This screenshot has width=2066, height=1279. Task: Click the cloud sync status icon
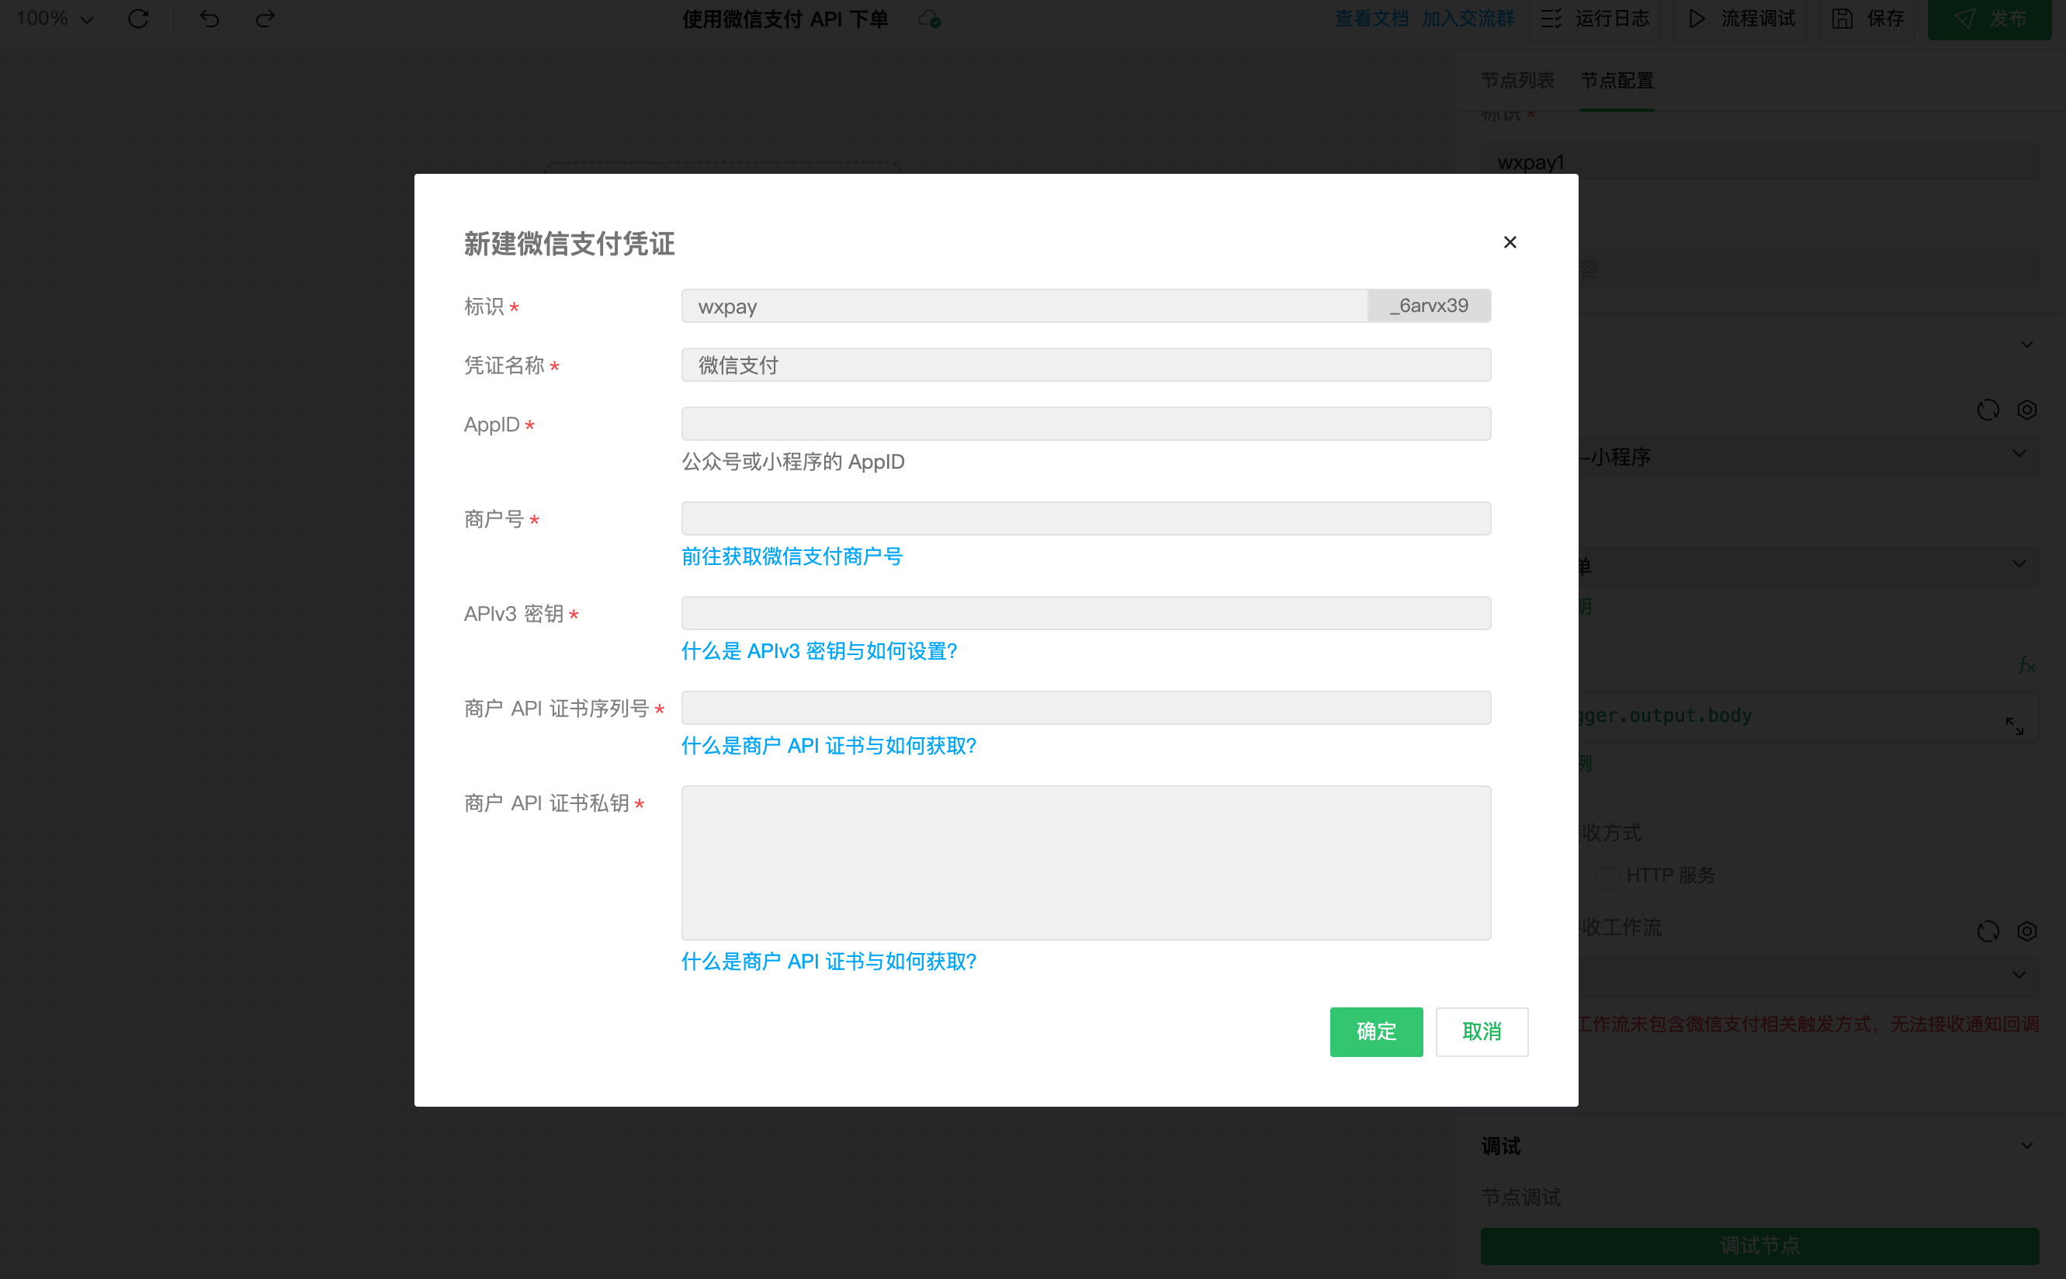930,19
